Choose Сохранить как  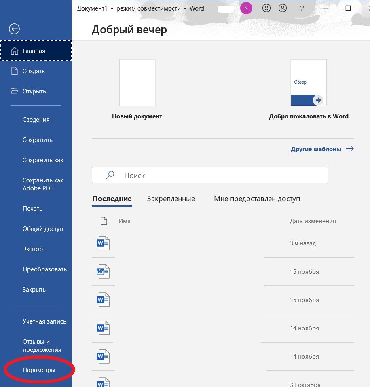coord(43,160)
